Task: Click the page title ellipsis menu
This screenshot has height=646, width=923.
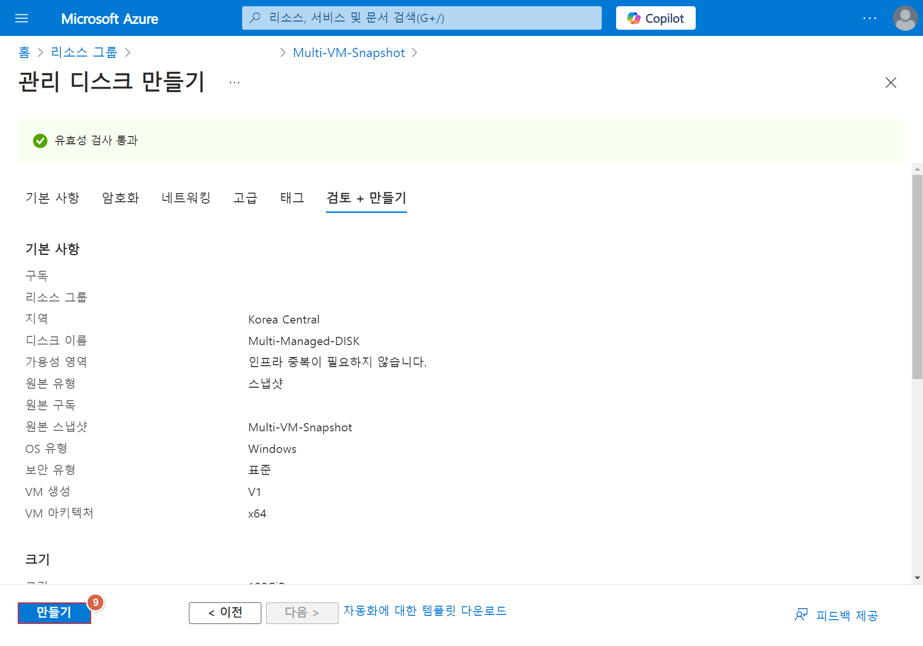Action: click(x=234, y=82)
